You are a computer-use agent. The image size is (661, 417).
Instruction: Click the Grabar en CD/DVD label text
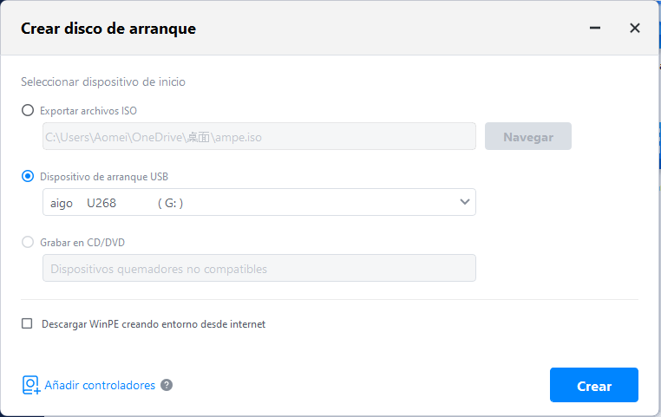click(88, 243)
